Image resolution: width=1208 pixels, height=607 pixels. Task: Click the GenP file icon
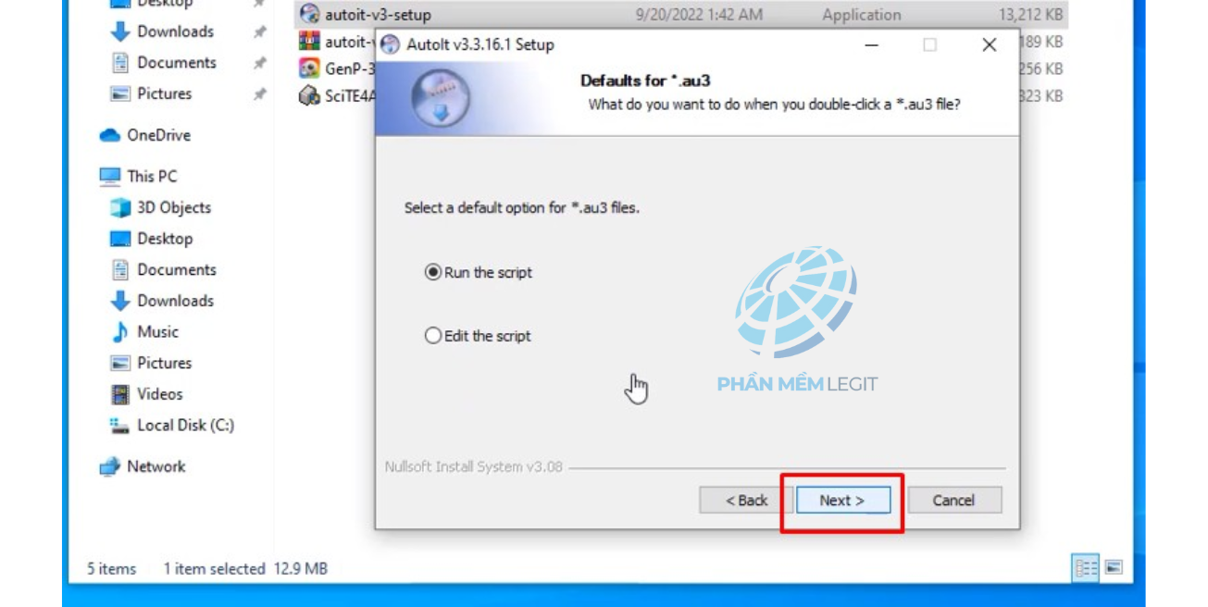[x=309, y=68]
